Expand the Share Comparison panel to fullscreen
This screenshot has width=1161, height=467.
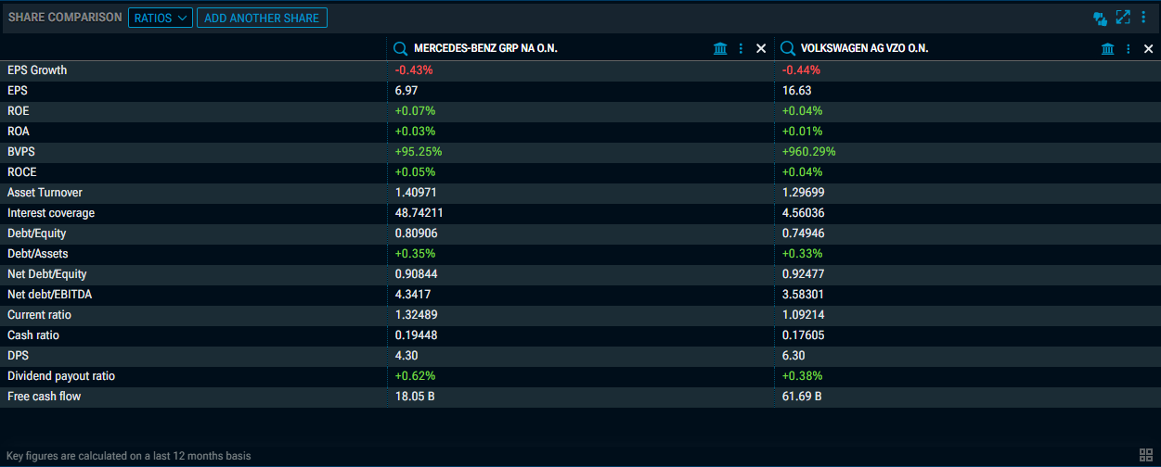point(1124,18)
